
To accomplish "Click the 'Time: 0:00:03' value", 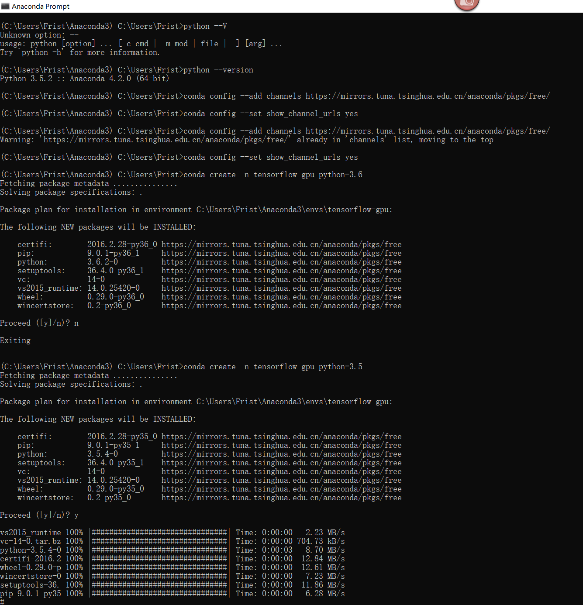I will pos(264,550).
